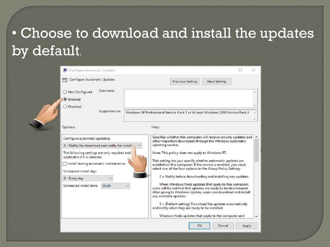330x247 pixels.
Task: Click the 'Options:' label
Action: pyautogui.click(x=69, y=127)
